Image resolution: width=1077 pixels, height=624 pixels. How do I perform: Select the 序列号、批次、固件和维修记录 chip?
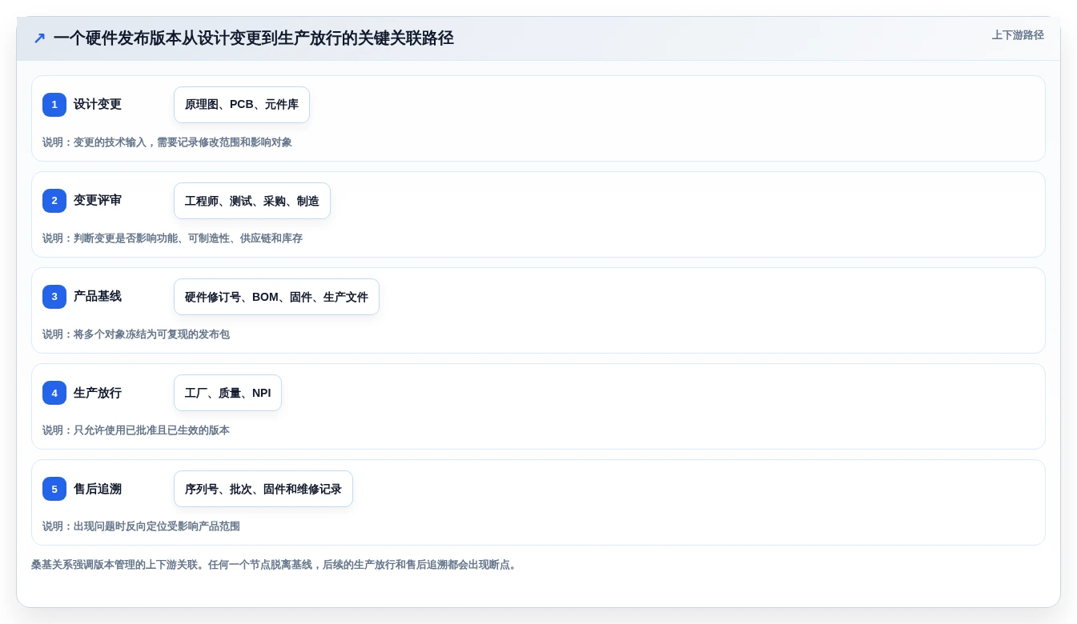coord(263,489)
